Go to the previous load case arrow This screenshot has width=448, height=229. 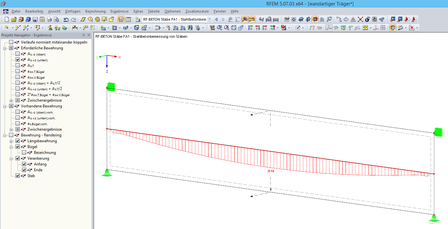pos(216,19)
